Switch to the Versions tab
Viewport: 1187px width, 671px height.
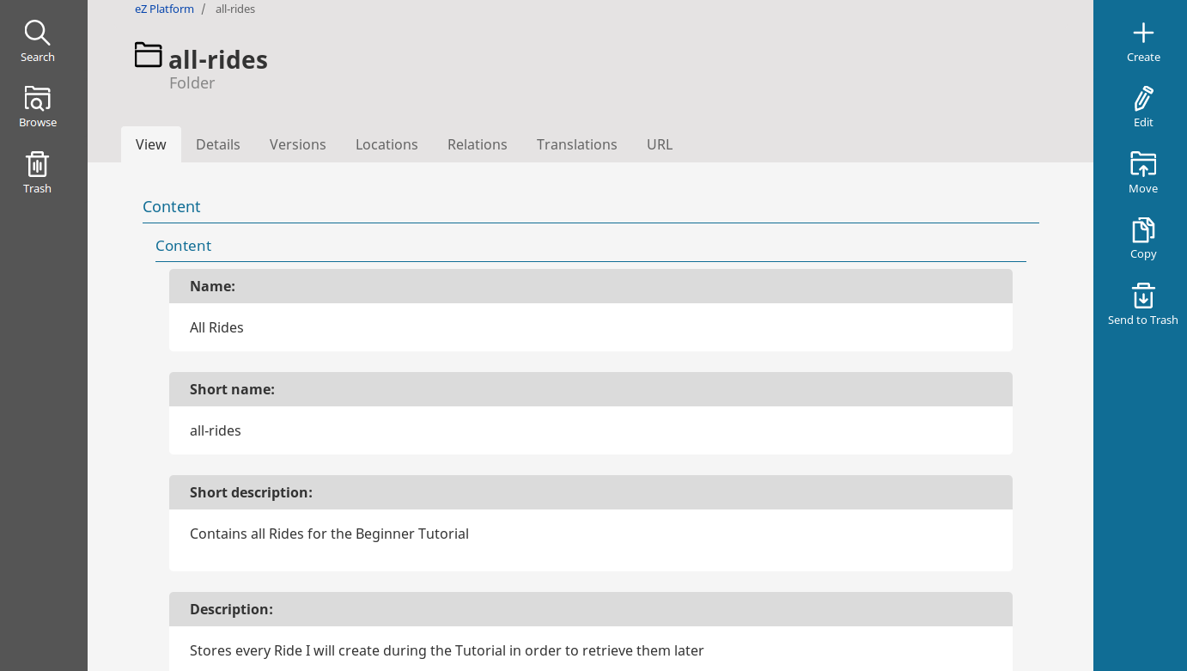click(x=297, y=144)
